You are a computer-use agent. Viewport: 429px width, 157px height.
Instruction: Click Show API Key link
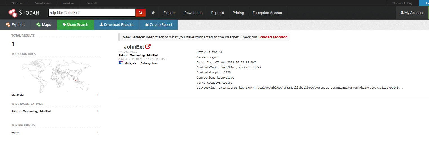pyautogui.click(x=403, y=3)
